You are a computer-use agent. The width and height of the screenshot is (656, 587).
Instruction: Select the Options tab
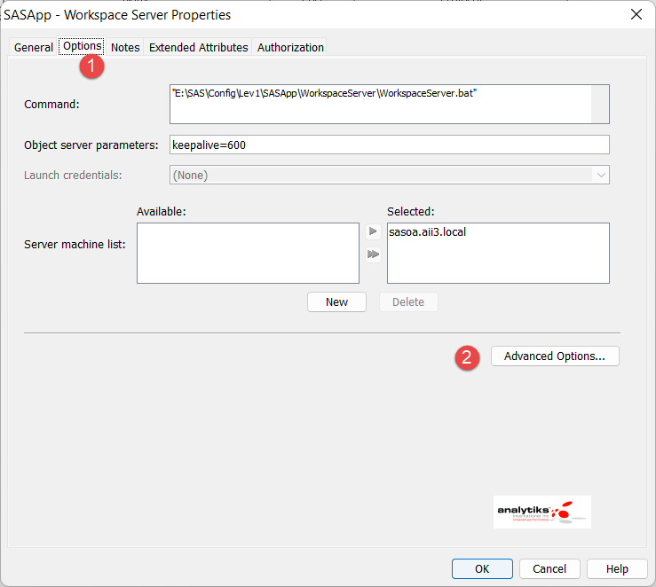[x=82, y=46]
